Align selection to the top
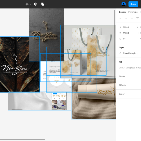 click(x=137, y=18)
